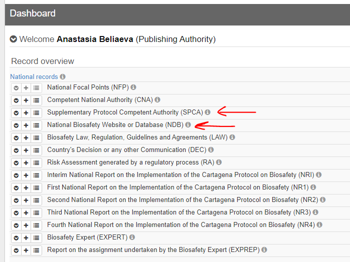Expand the National Focal Points row
The height and width of the screenshot is (262, 350).
point(16,87)
